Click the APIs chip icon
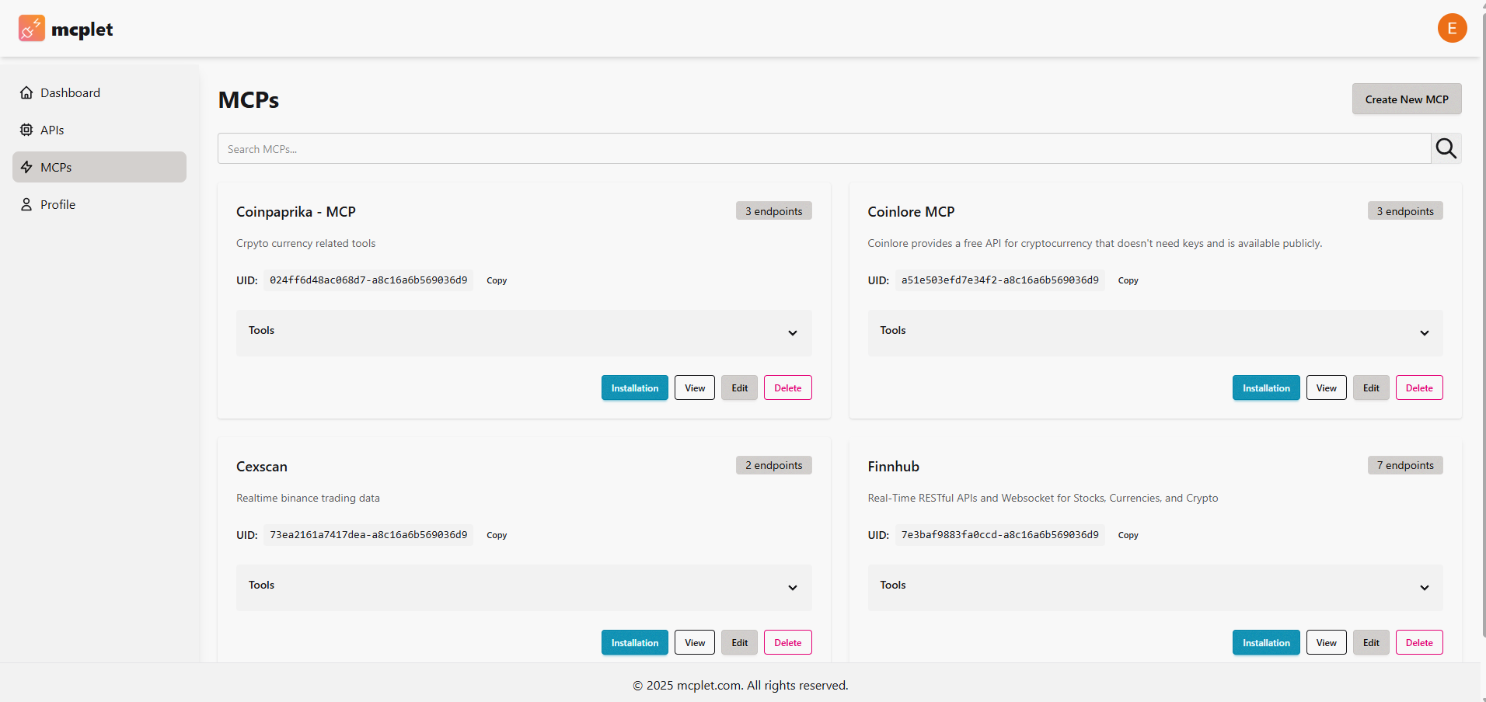 click(x=26, y=130)
